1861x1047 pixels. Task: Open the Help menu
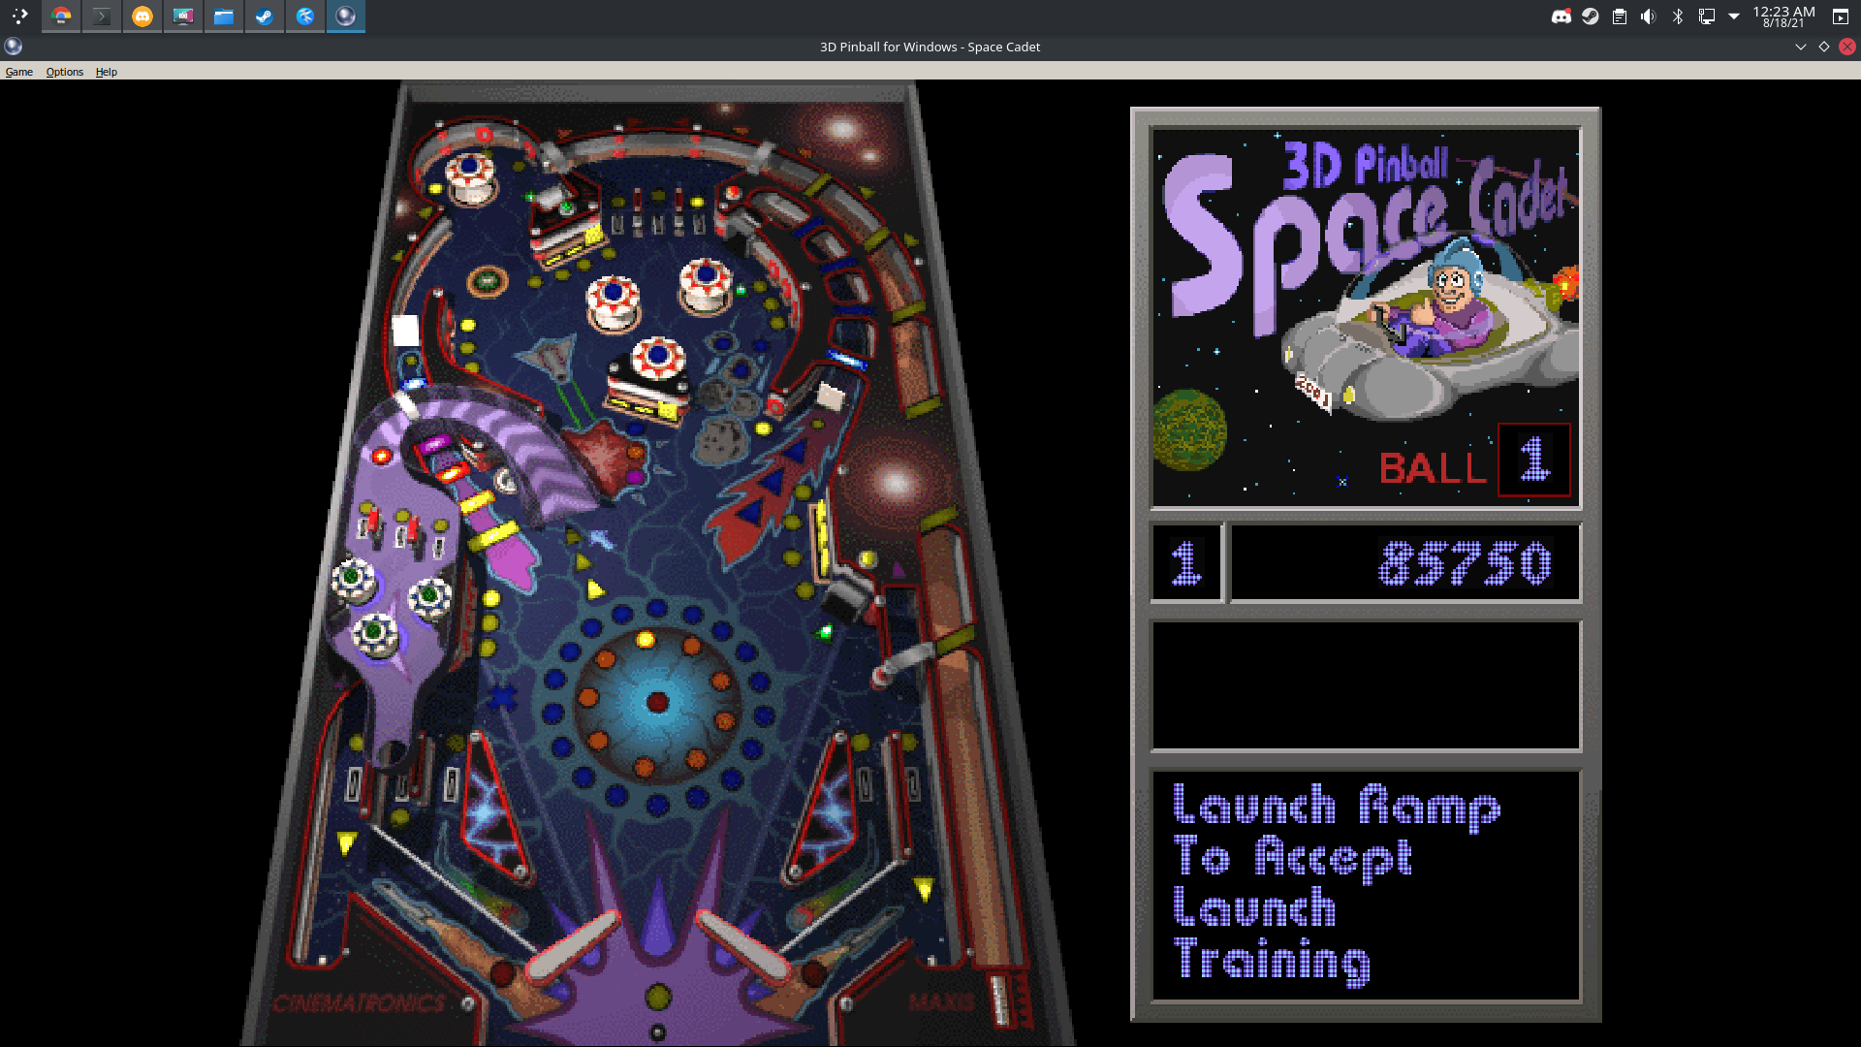106,72
